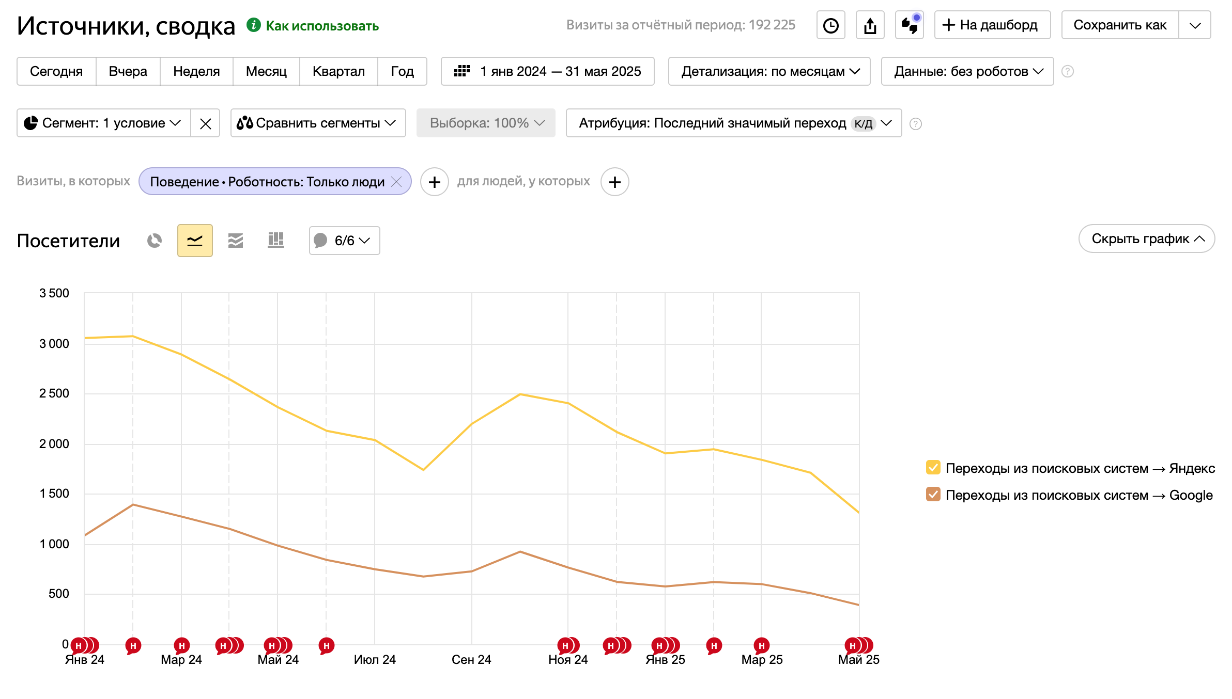Open the feedback thumbs icon
Viewport: 1232px width, 699px height.
(910, 25)
